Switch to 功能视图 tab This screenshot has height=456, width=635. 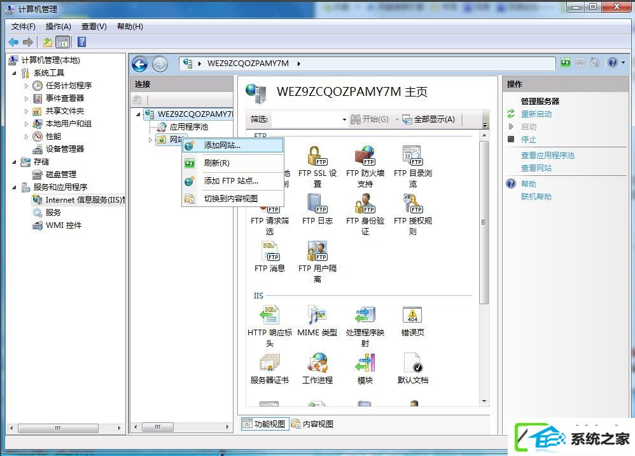[x=265, y=424]
